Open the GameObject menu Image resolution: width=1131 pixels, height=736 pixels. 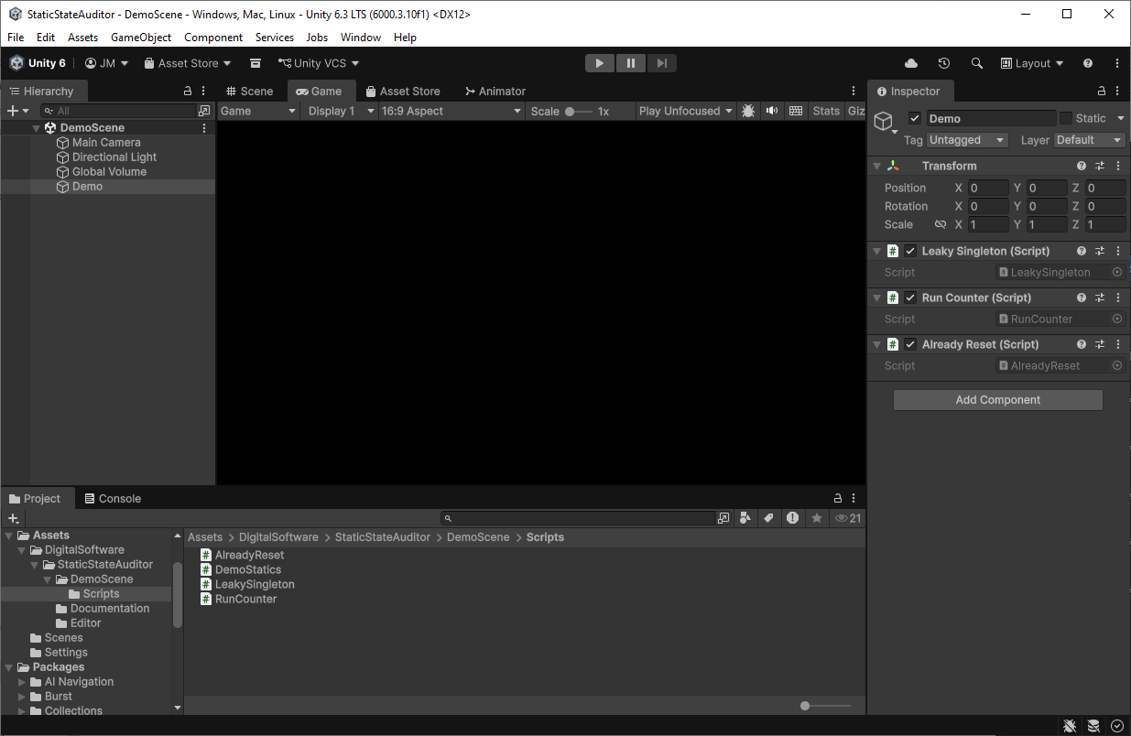141,38
